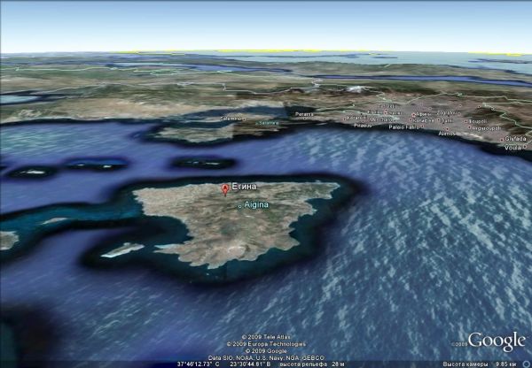Screen dimensions: 532x368
Task: Click the Ilioupoli place label
Action: point(477,120)
